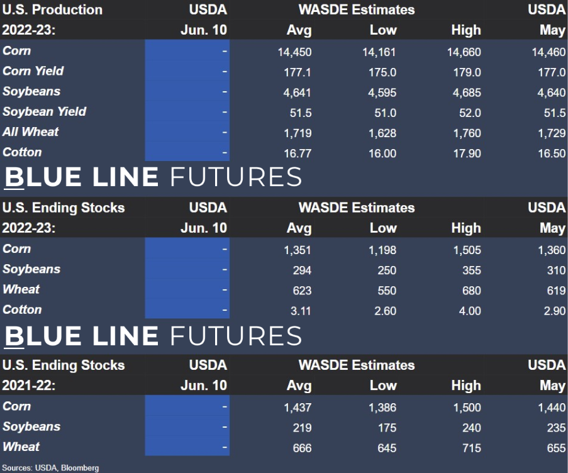Click the U.S. Production 2022-23 header
The width and height of the screenshot is (568, 473).
coord(52,19)
